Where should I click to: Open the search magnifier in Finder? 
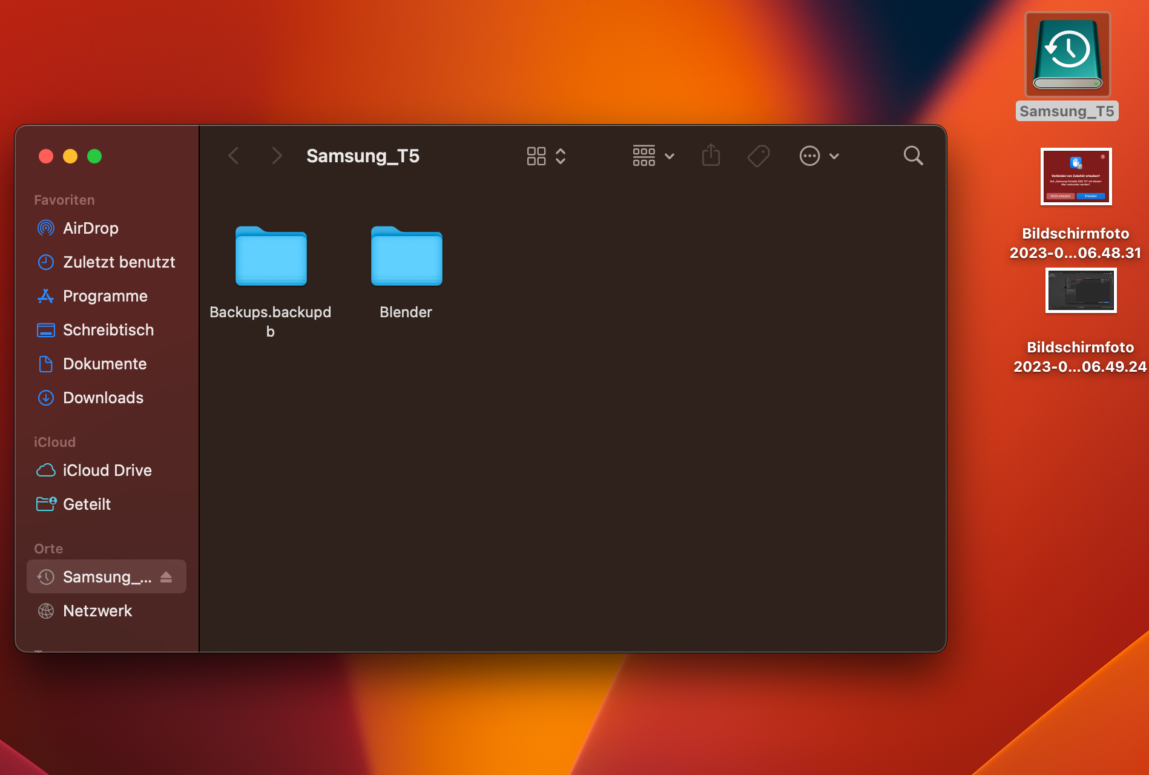pos(913,156)
